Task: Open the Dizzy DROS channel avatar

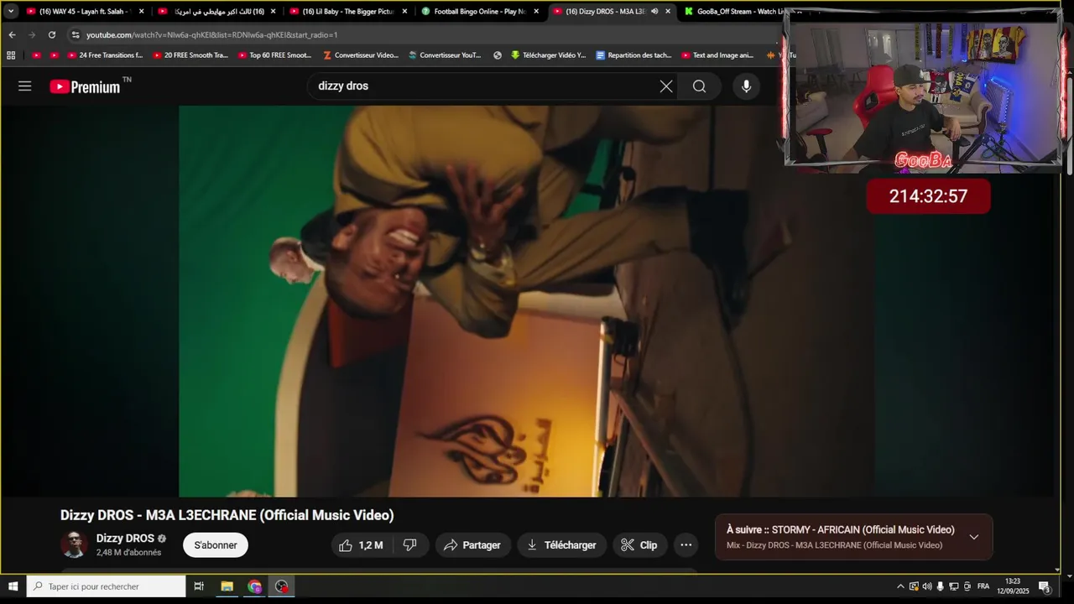Action: tap(74, 544)
